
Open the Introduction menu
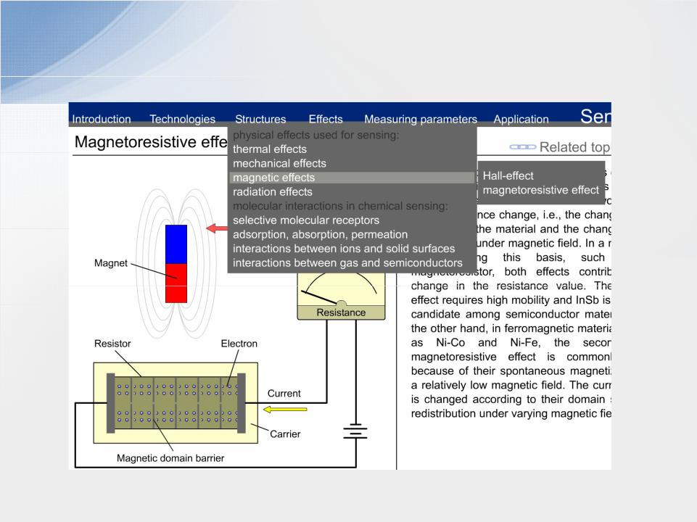pyautogui.click(x=102, y=119)
